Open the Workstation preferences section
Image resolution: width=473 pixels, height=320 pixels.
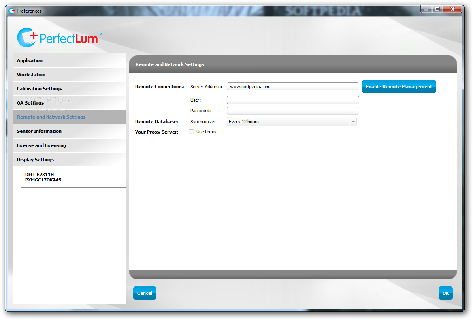(69, 75)
